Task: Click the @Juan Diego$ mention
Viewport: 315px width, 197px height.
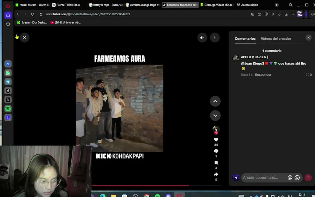Action: (253, 63)
